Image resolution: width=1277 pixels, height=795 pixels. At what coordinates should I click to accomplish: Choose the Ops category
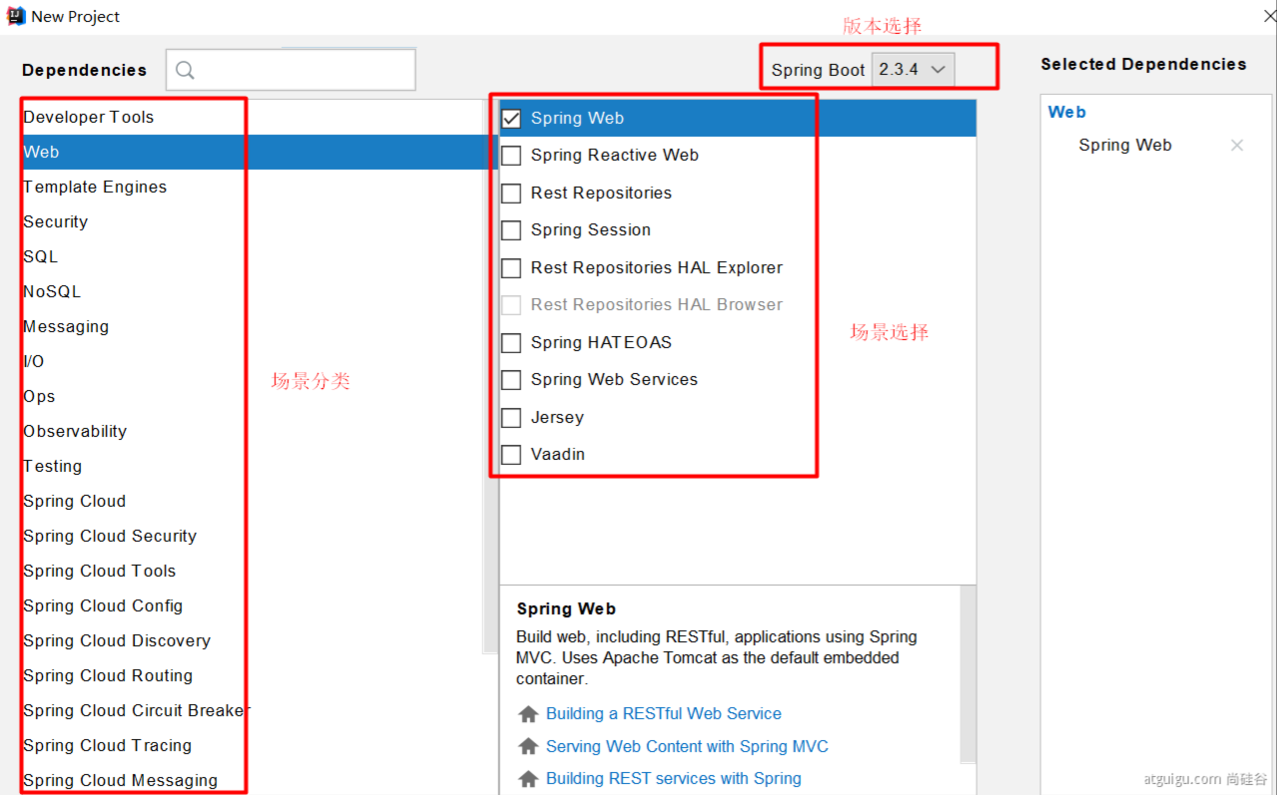click(252, 397)
